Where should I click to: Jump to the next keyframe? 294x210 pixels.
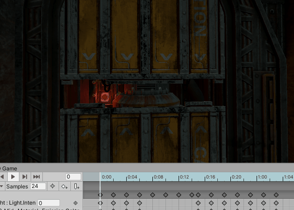point(25,177)
